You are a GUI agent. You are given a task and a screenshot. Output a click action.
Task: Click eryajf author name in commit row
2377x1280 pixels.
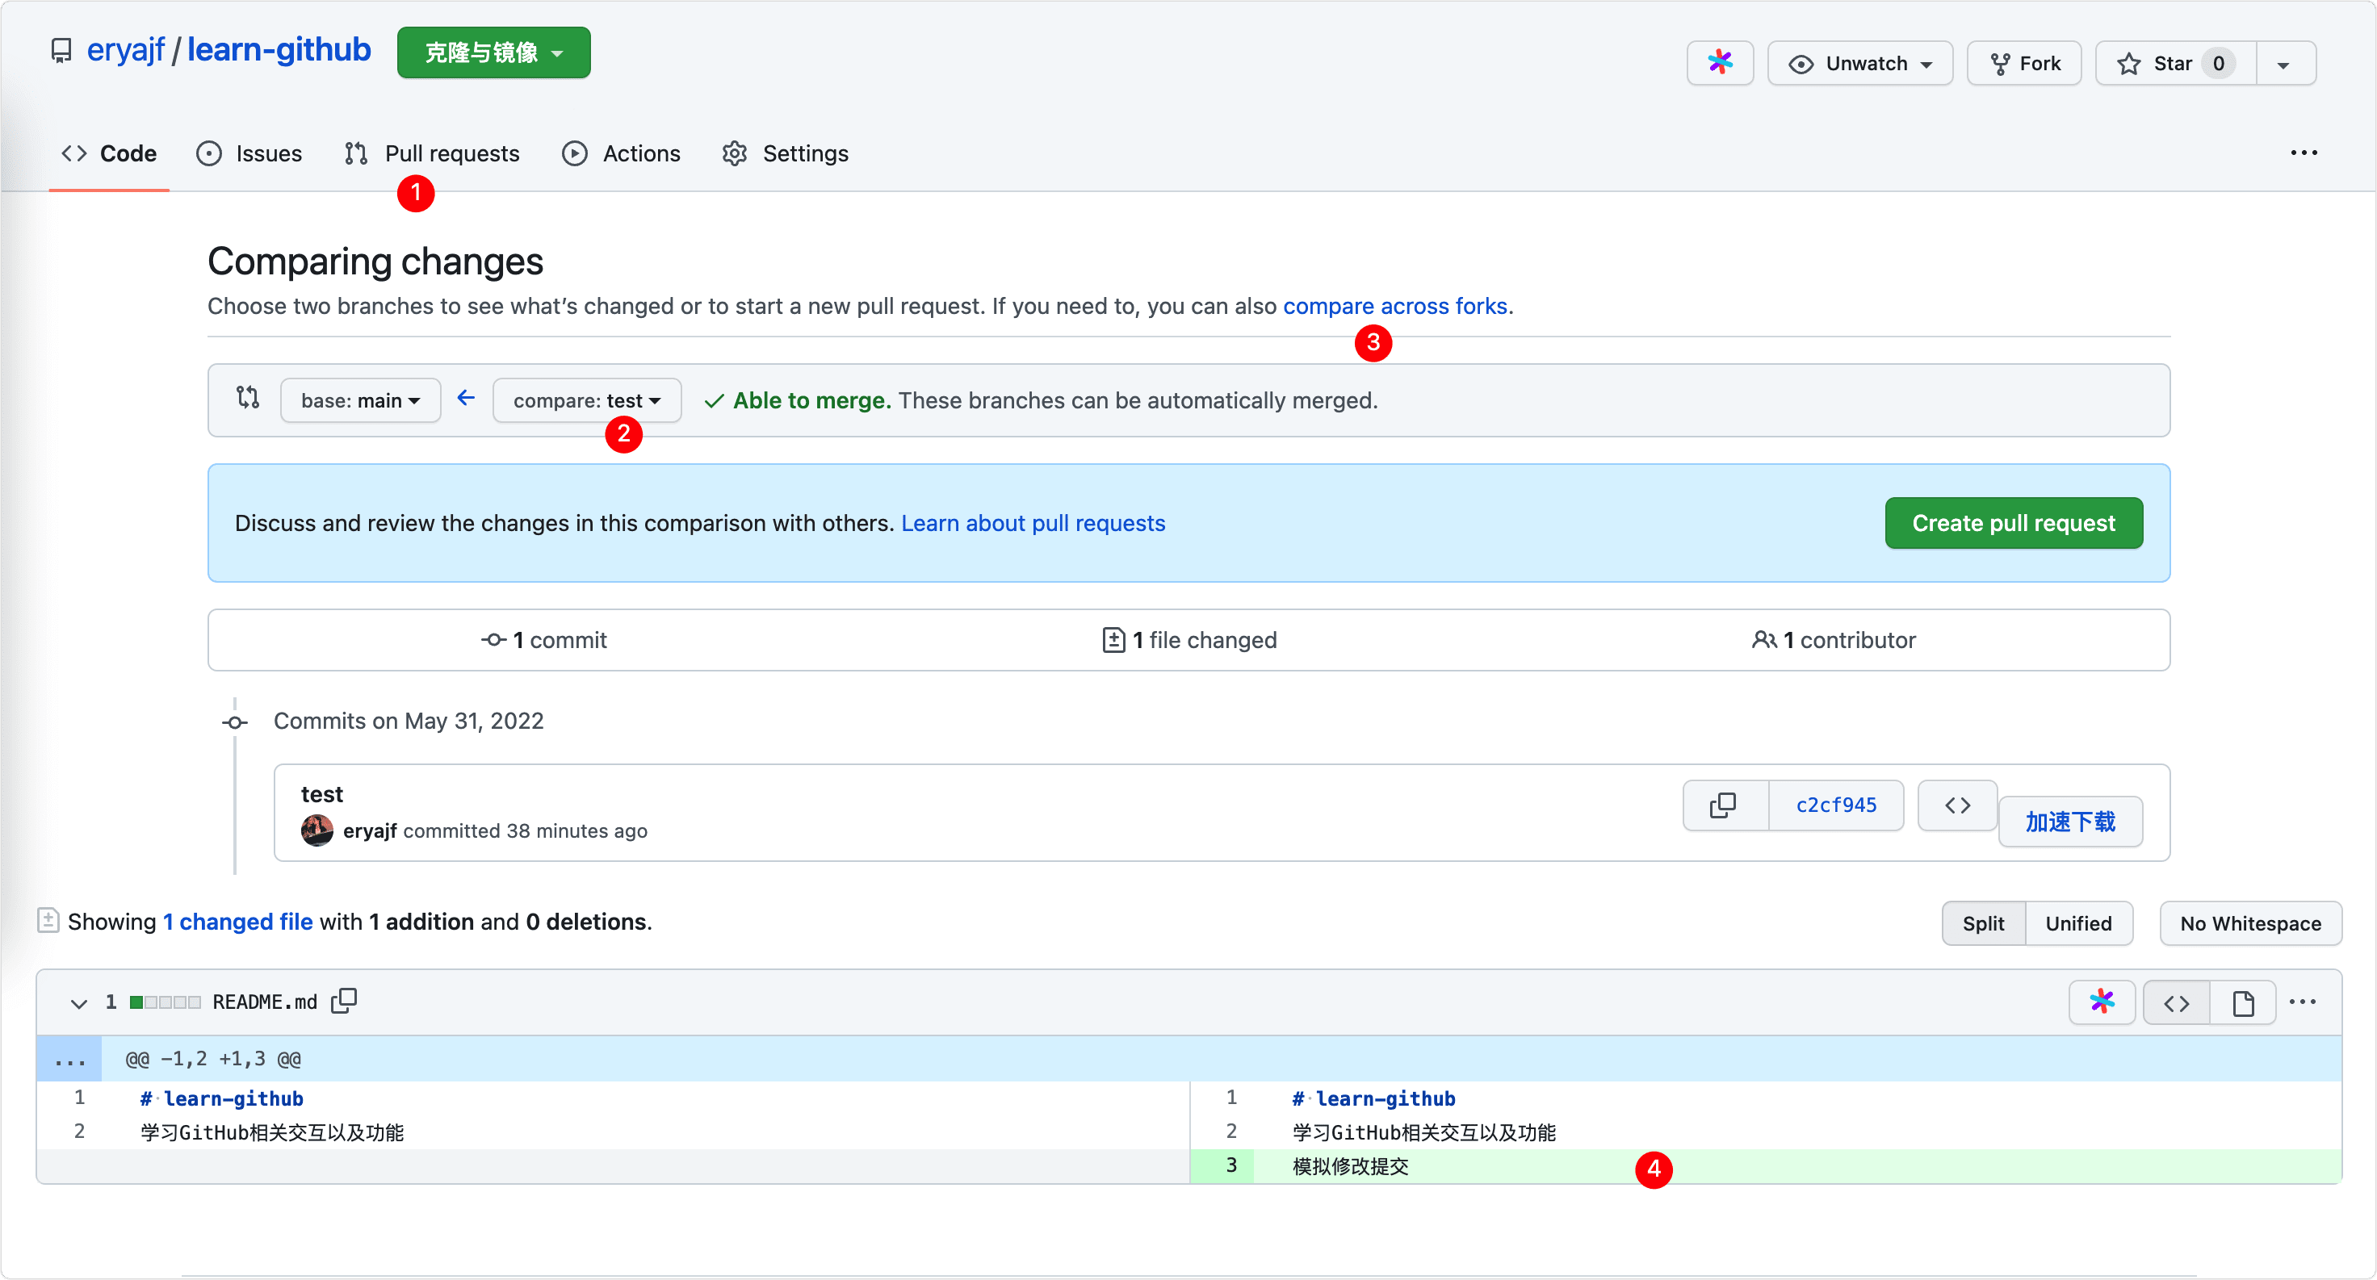point(369,831)
